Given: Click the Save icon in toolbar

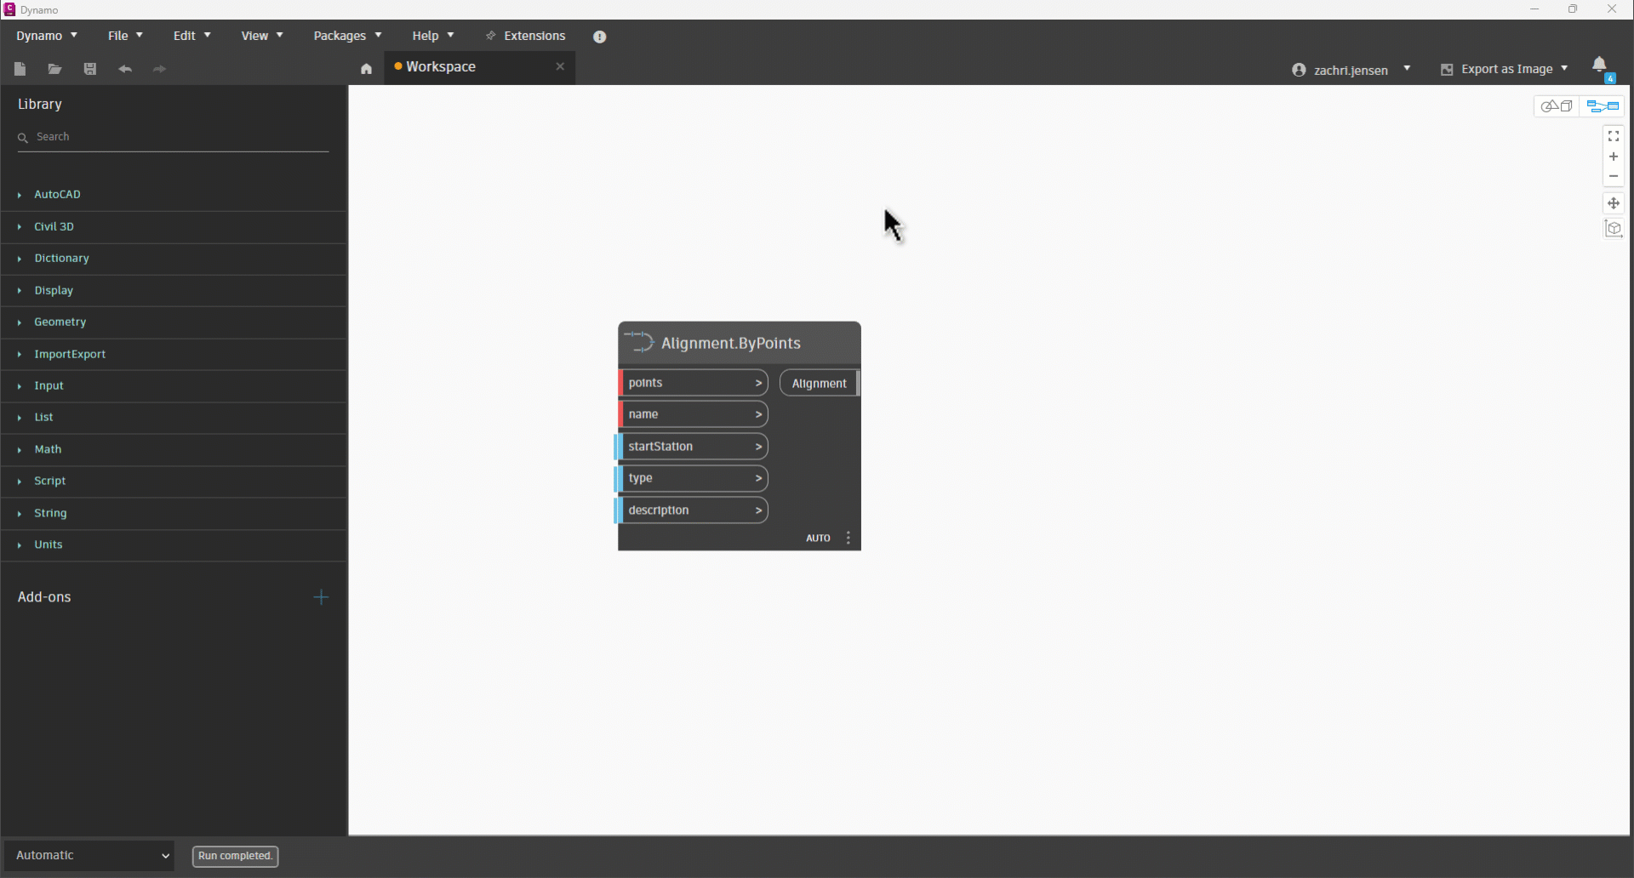Looking at the screenshot, I should [x=90, y=69].
